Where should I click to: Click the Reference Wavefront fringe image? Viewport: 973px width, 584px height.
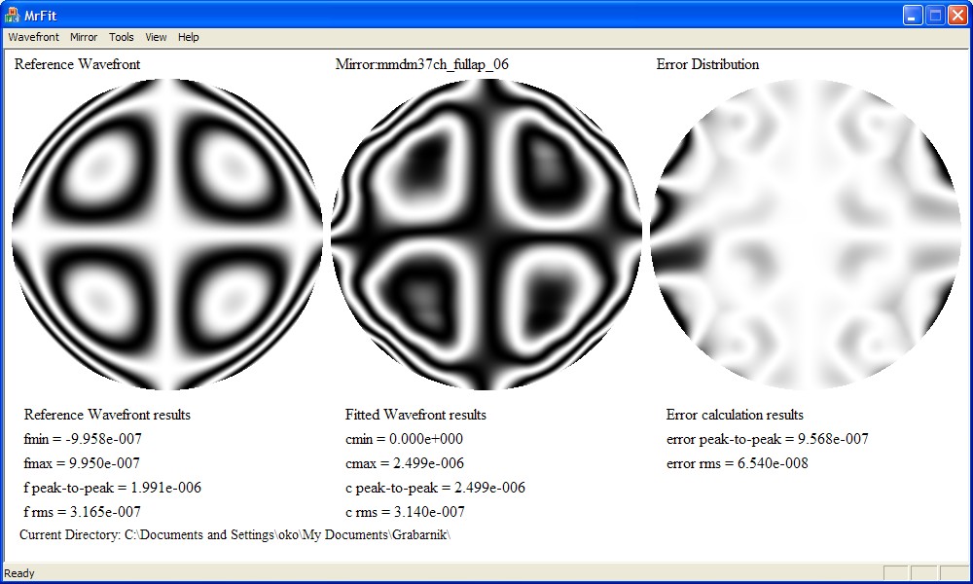pos(167,235)
